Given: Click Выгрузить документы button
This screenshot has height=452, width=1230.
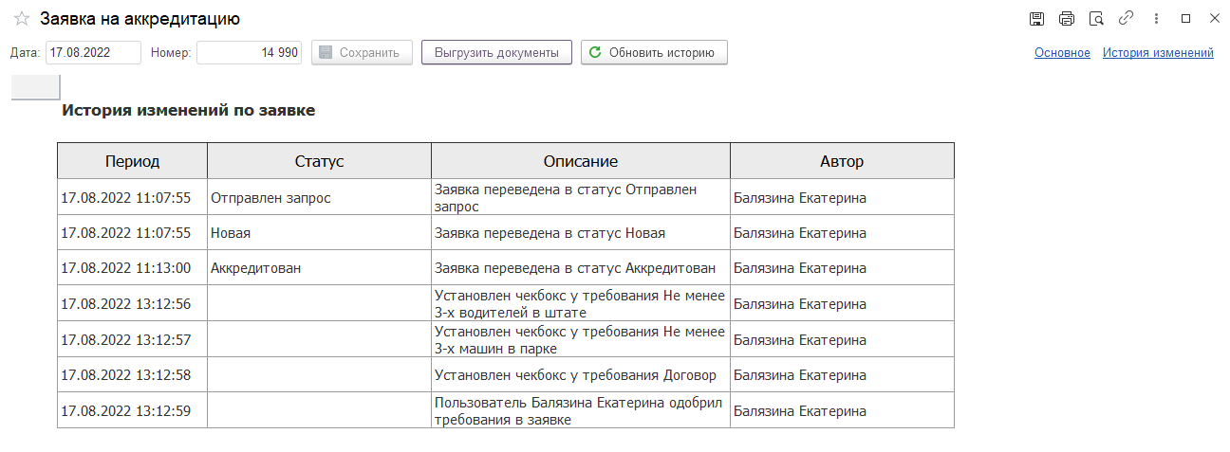Looking at the screenshot, I should 496,52.
